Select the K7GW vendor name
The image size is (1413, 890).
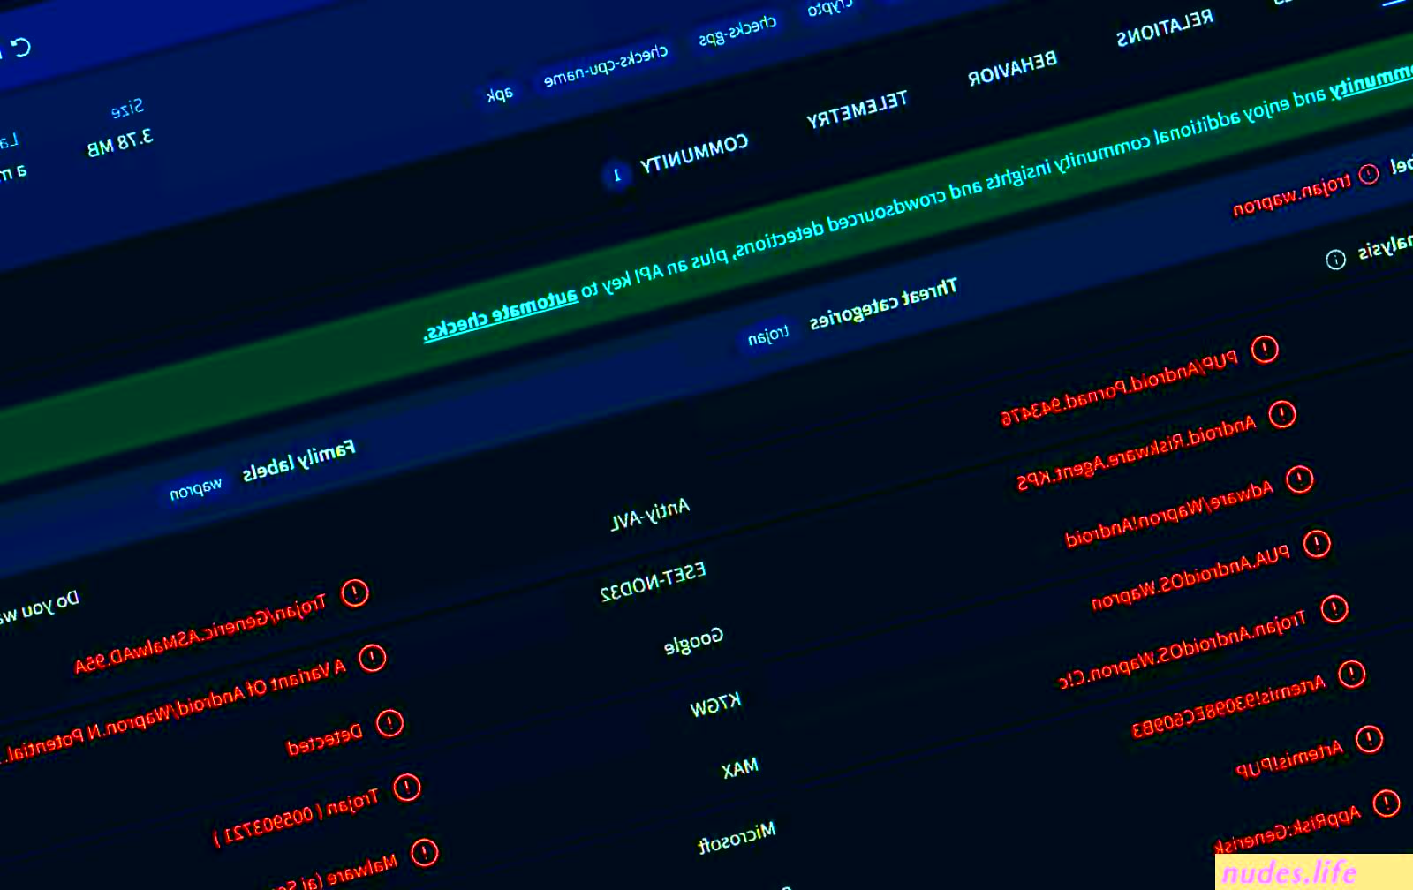[x=715, y=705]
